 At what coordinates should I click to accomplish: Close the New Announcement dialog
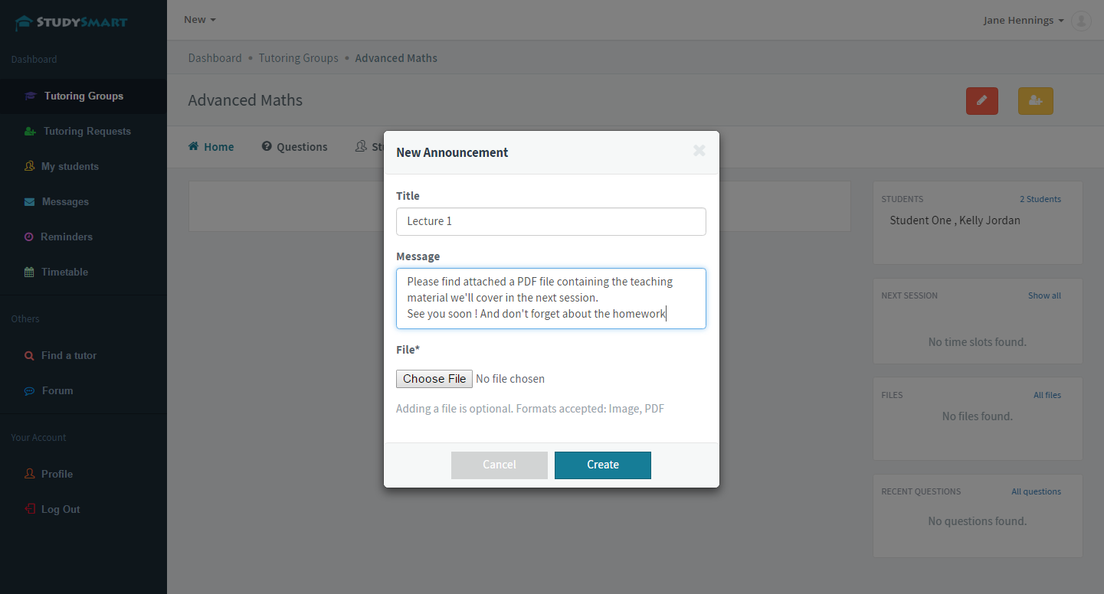pyautogui.click(x=699, y=151)
